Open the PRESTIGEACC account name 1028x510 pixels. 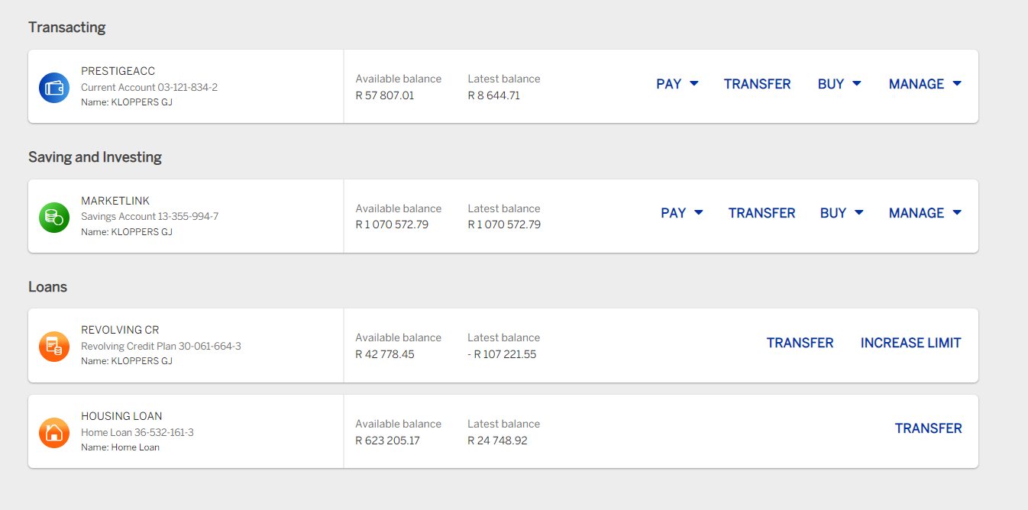(118, 71)
